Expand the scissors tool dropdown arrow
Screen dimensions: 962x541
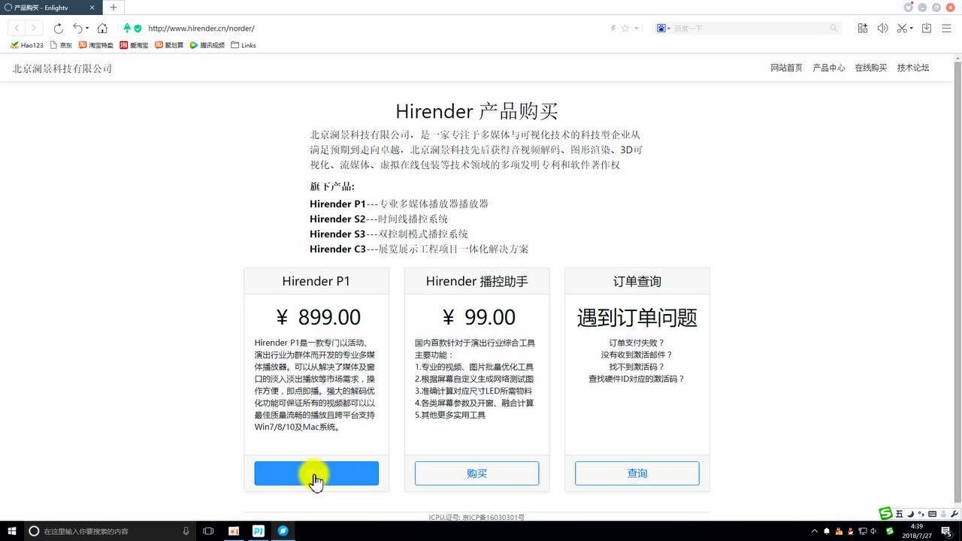(x=911, y=29)
